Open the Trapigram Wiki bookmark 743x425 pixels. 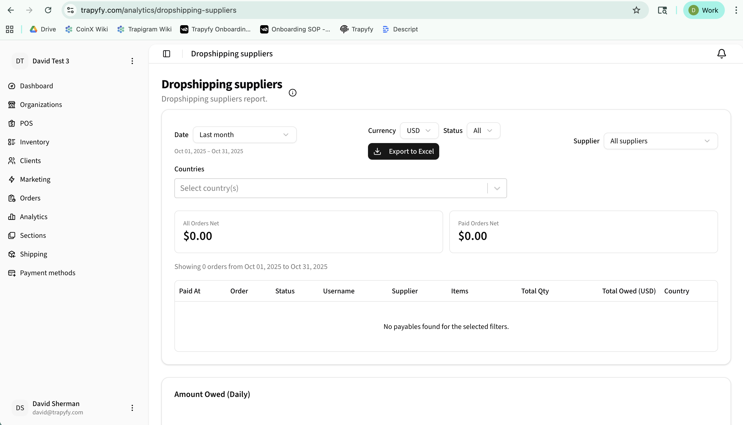[144, 29]
